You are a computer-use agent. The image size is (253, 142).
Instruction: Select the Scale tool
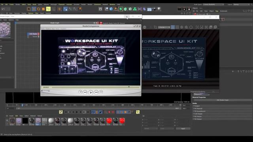[x=43, y=9]
